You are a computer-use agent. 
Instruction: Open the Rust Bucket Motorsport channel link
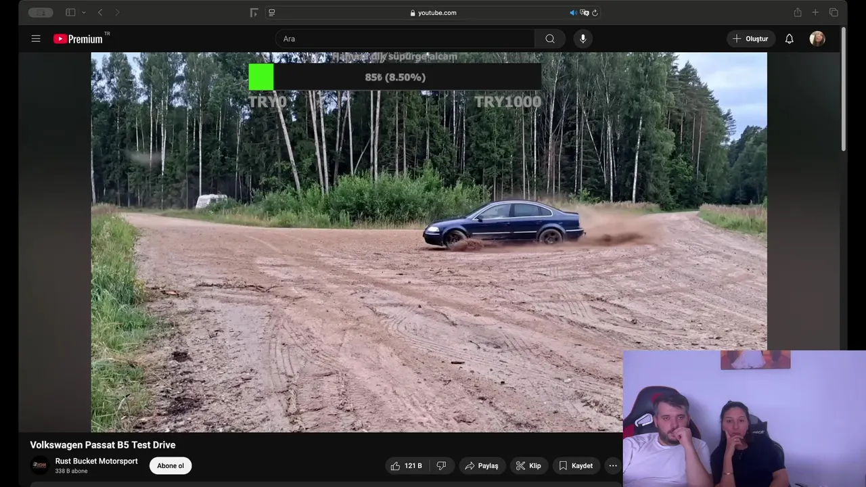tap(96, 461)
